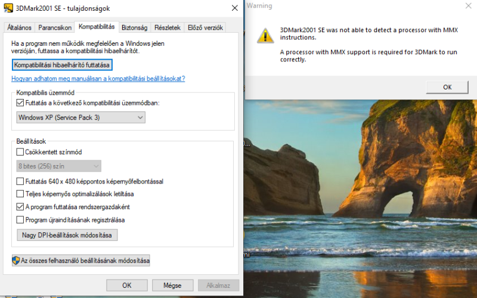Click the Kompatibilis üzemmód group label
This screenshot has width=477, height=298.
(x=45, y=92)
